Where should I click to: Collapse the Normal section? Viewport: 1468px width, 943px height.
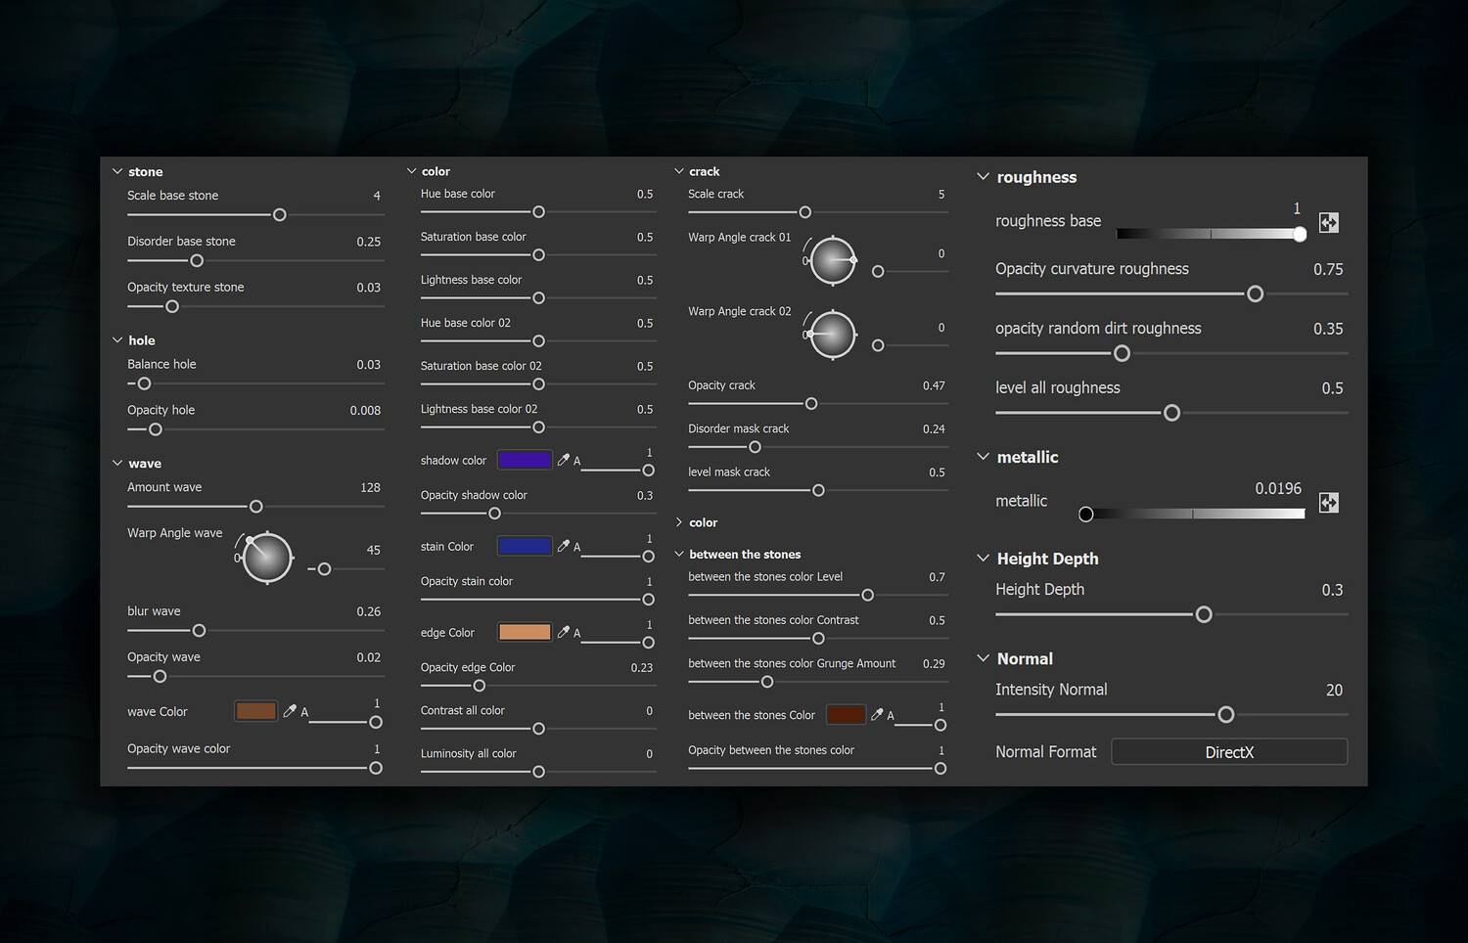[984, 658]
